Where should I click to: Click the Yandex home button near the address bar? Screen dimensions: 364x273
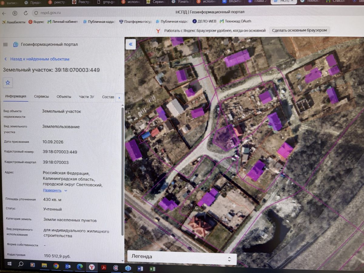(15, 13)
